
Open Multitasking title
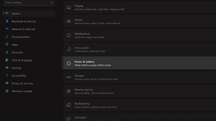82,104
